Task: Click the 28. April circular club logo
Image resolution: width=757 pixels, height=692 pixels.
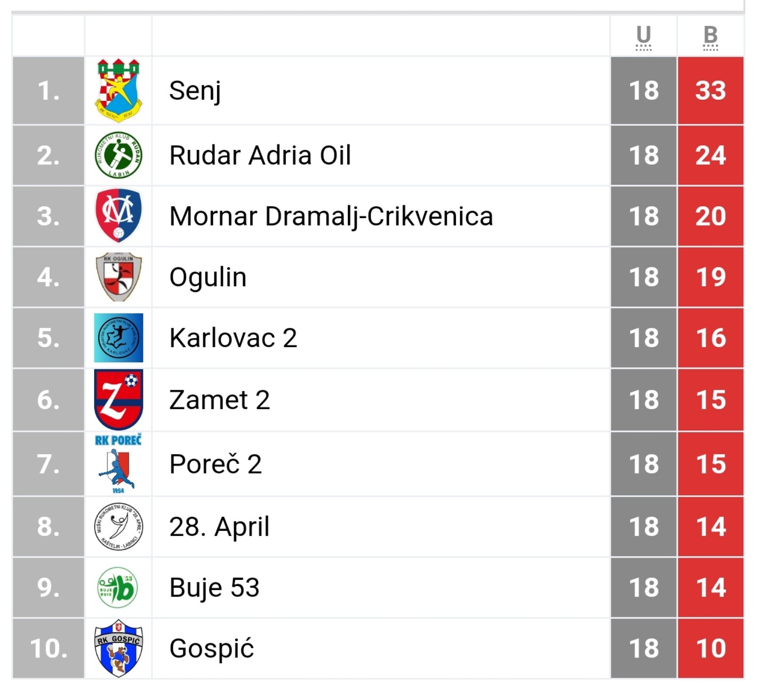Action: pos(118,526)
